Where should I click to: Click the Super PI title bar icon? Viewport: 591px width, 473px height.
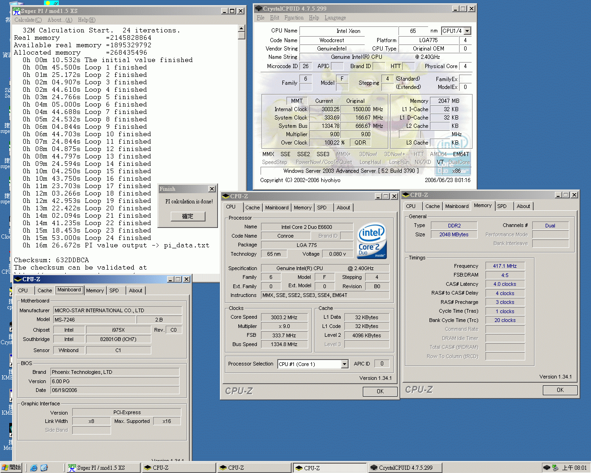point(16,10)
